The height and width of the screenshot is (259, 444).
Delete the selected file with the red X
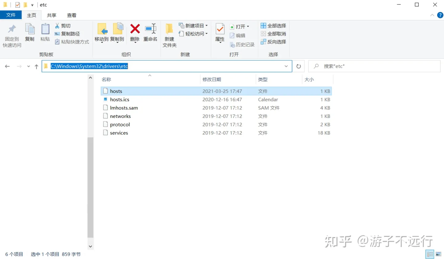point(135,33)
